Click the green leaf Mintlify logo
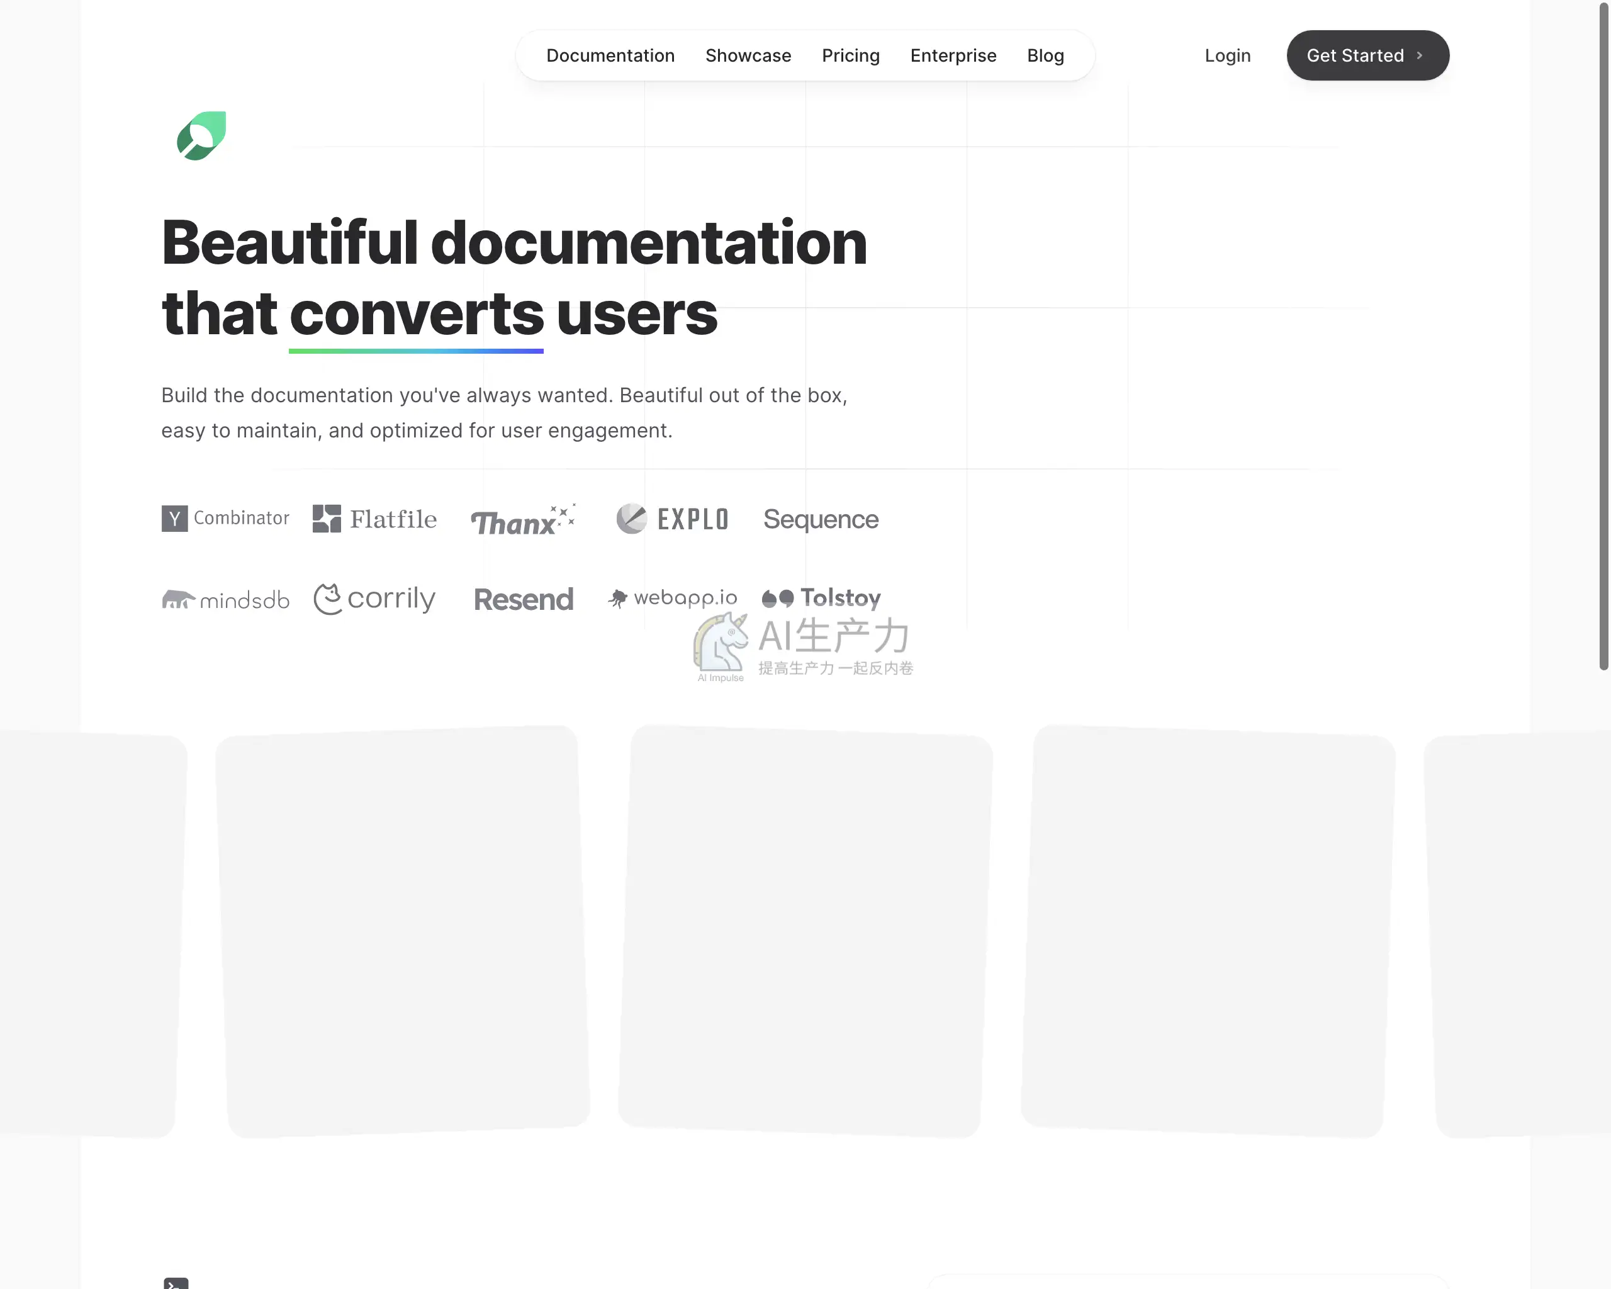This screenshot has height=1289, width=1611. click(x=201, y=136)
